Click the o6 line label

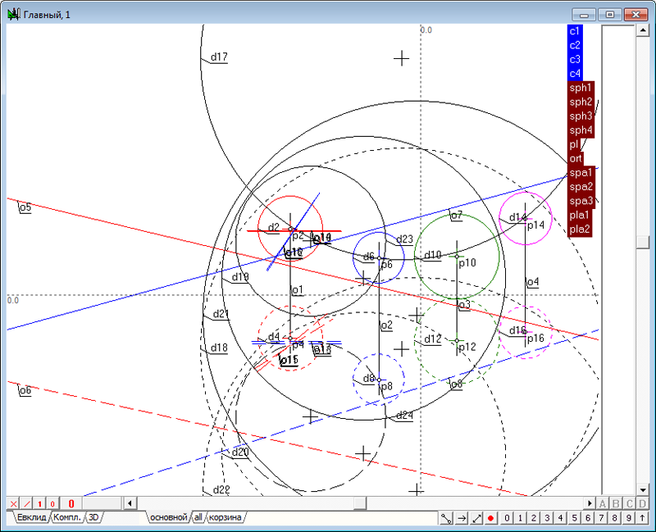(x=25, y=390)
